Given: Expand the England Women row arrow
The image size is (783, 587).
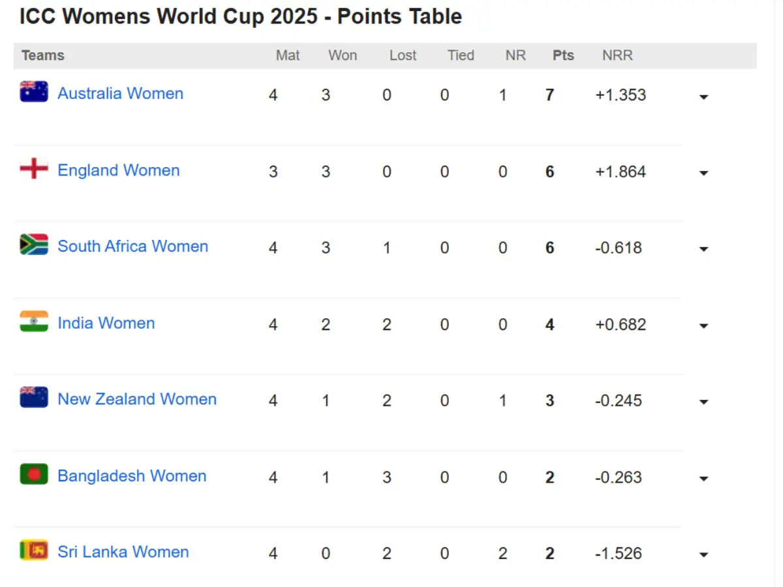Looking at the screenshot, I should point(703,173).
